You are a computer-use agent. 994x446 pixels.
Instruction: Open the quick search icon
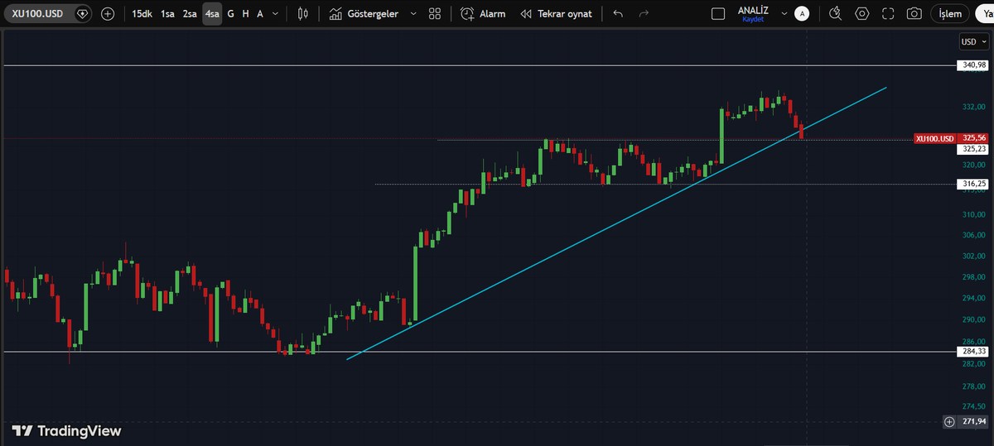point(835,14)
